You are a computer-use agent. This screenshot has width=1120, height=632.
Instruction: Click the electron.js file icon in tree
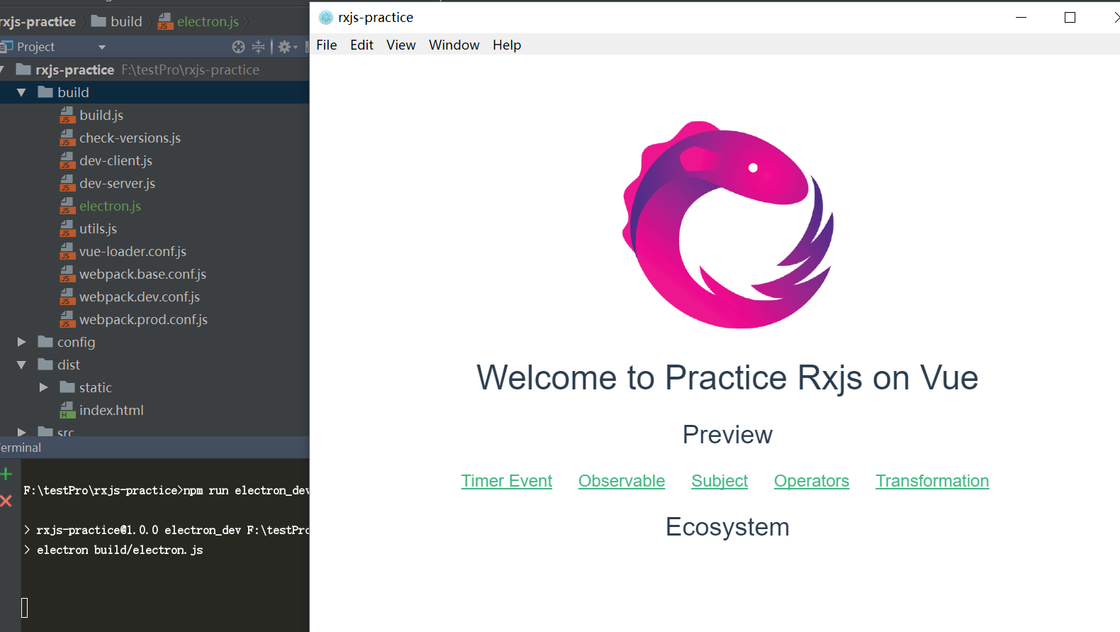click(67, 206)
